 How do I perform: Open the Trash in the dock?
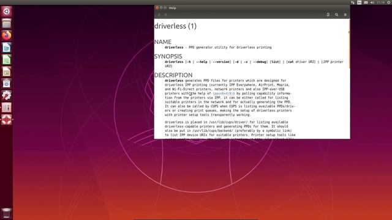coord(7,213)
